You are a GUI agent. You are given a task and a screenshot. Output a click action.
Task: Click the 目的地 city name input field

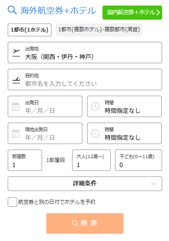coord(85,79)
